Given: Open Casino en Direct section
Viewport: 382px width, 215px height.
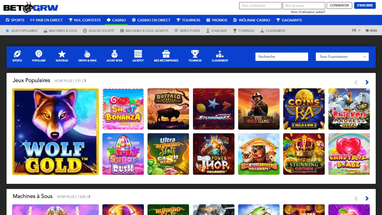Looking at the screenshot, I should click(x=151, y=20).
